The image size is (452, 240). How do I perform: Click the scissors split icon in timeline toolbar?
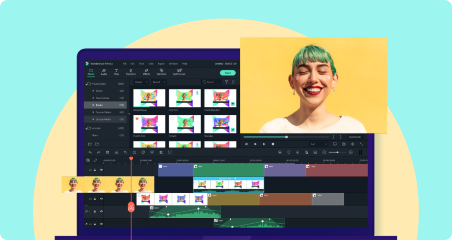(116, 152)
